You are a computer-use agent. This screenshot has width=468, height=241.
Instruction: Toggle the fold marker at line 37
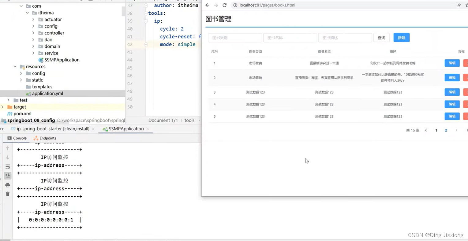(x=146, y=6)
